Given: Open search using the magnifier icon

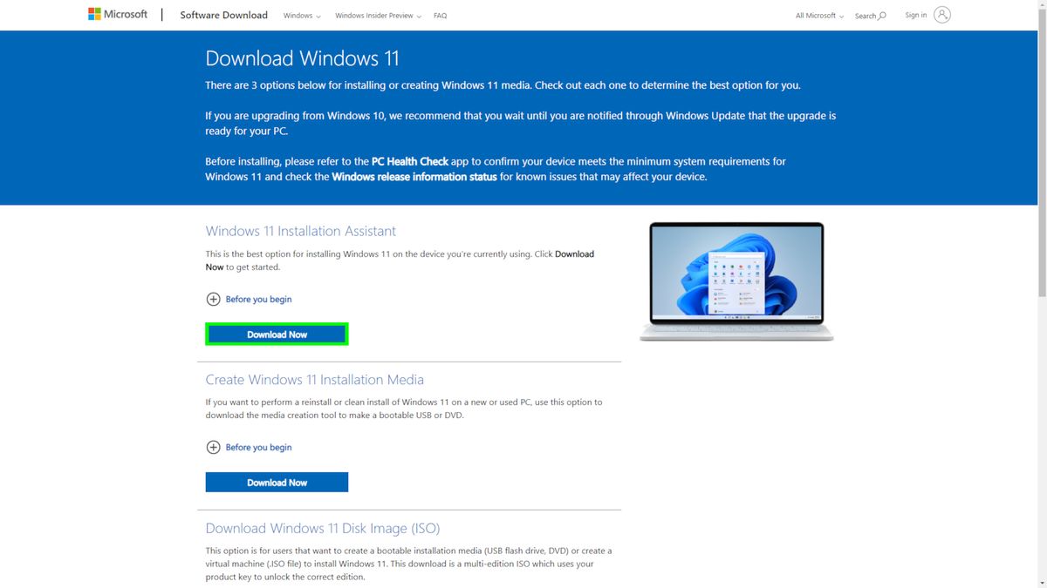Looking at the screenshot, I should tap(881, 16).
